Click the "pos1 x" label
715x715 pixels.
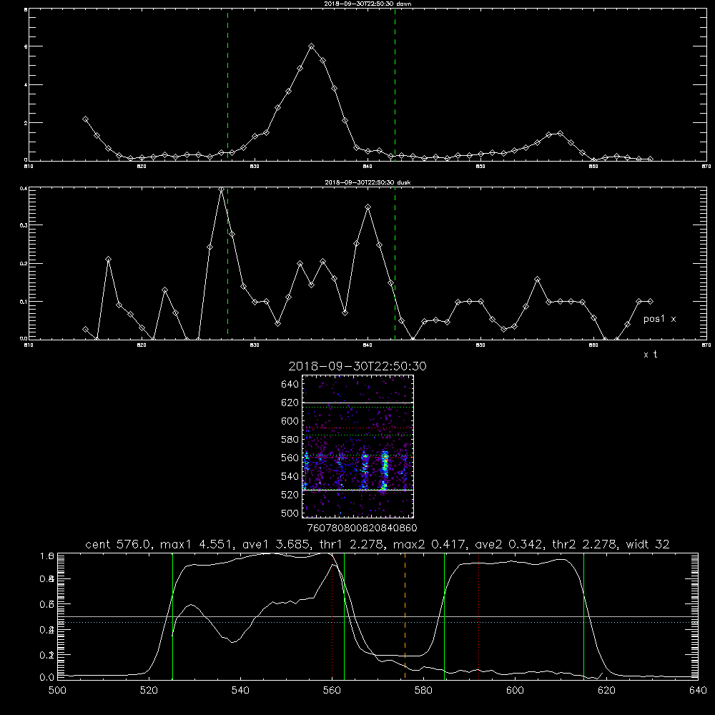pos(659,319)
